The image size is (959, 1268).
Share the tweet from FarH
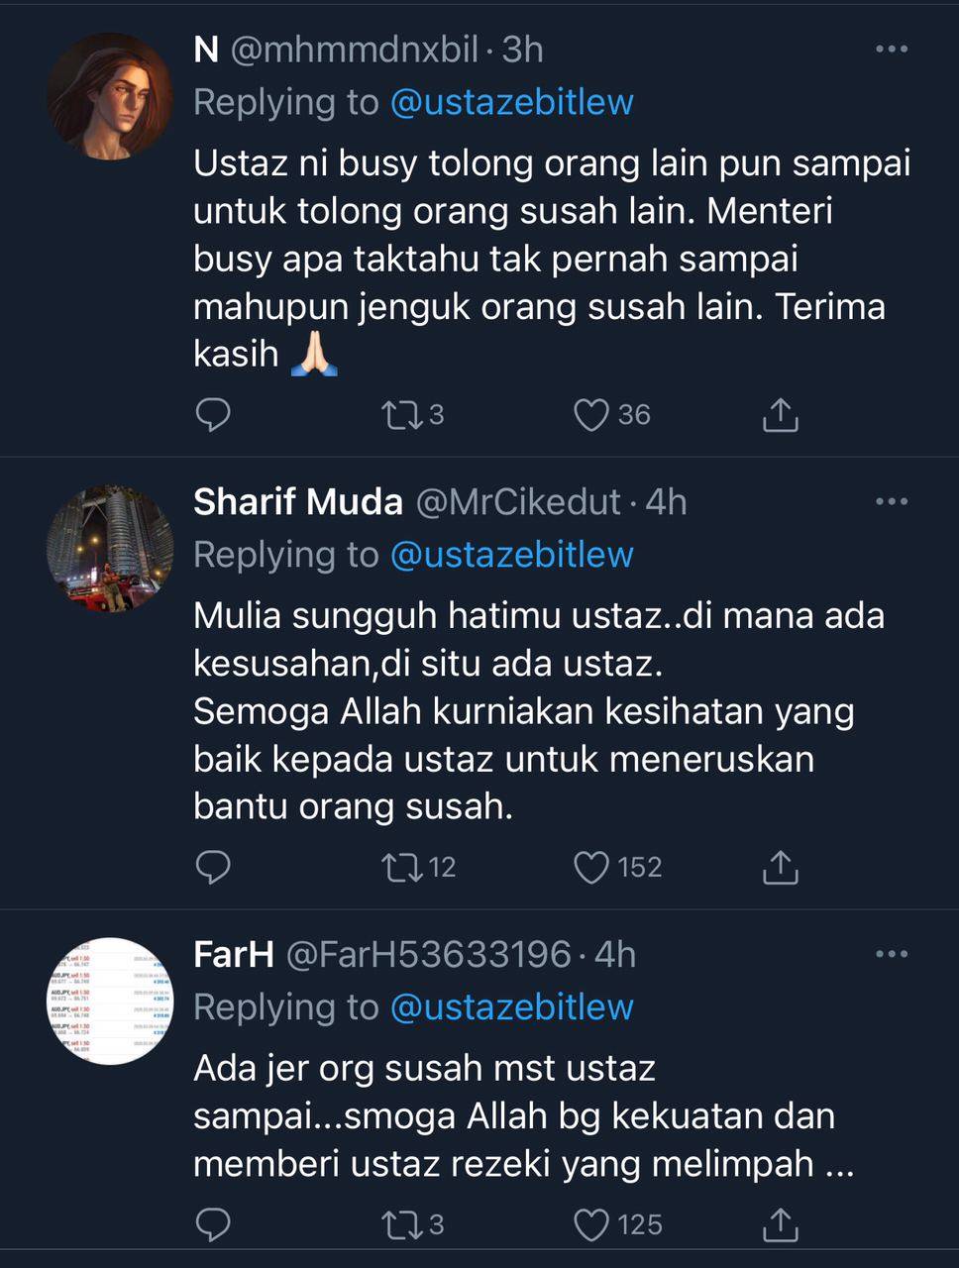coord(781,1225)
